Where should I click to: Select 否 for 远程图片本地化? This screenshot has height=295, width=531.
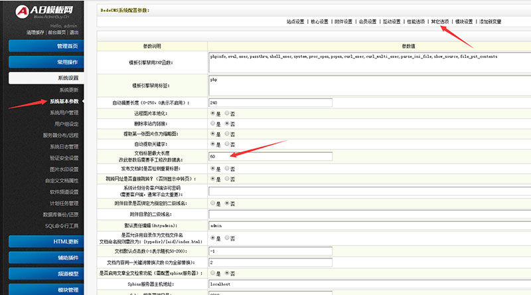tap(227, 113)
